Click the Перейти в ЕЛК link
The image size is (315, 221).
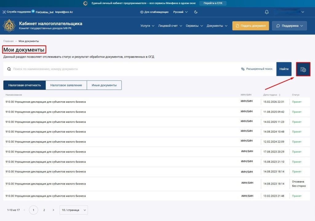pos(213,3)
